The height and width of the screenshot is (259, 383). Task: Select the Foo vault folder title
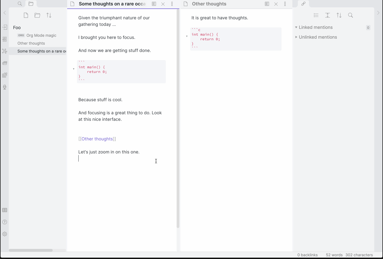[17, 27]
